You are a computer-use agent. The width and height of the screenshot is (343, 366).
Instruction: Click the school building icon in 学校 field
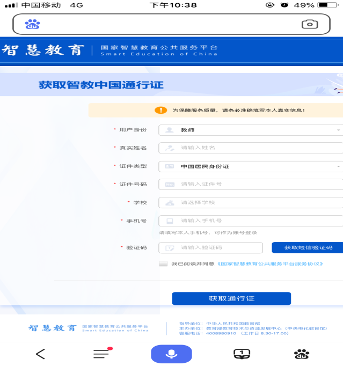pos(170,203)
